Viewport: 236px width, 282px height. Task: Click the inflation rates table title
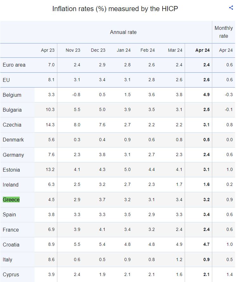[115, 9]
